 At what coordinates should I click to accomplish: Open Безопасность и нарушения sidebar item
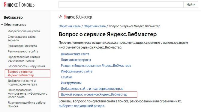click(26, 66)
